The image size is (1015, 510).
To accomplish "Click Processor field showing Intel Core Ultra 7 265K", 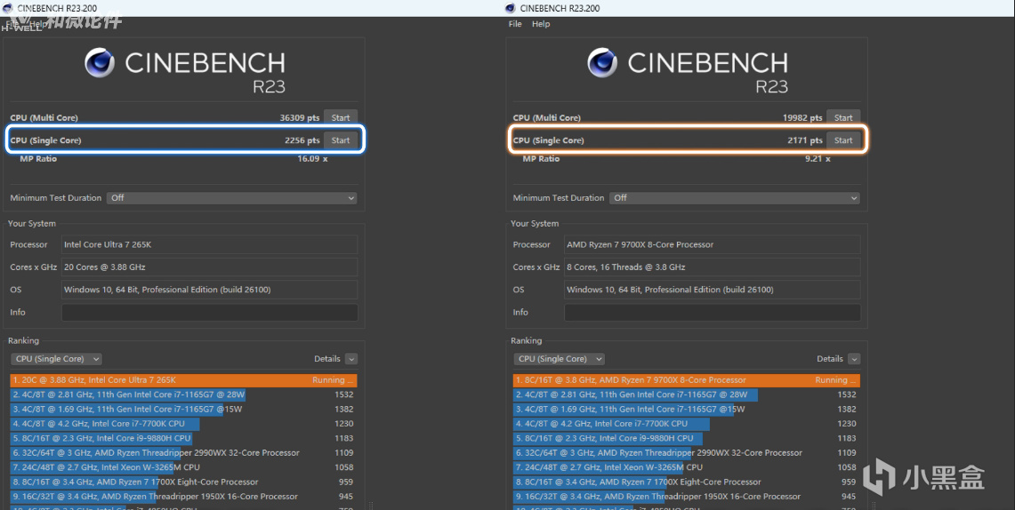I will pyautogui.click(x=210, y=244).
